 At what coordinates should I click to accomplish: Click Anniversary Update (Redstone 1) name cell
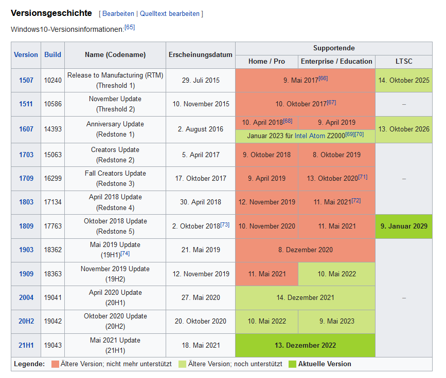pos(115,129)
